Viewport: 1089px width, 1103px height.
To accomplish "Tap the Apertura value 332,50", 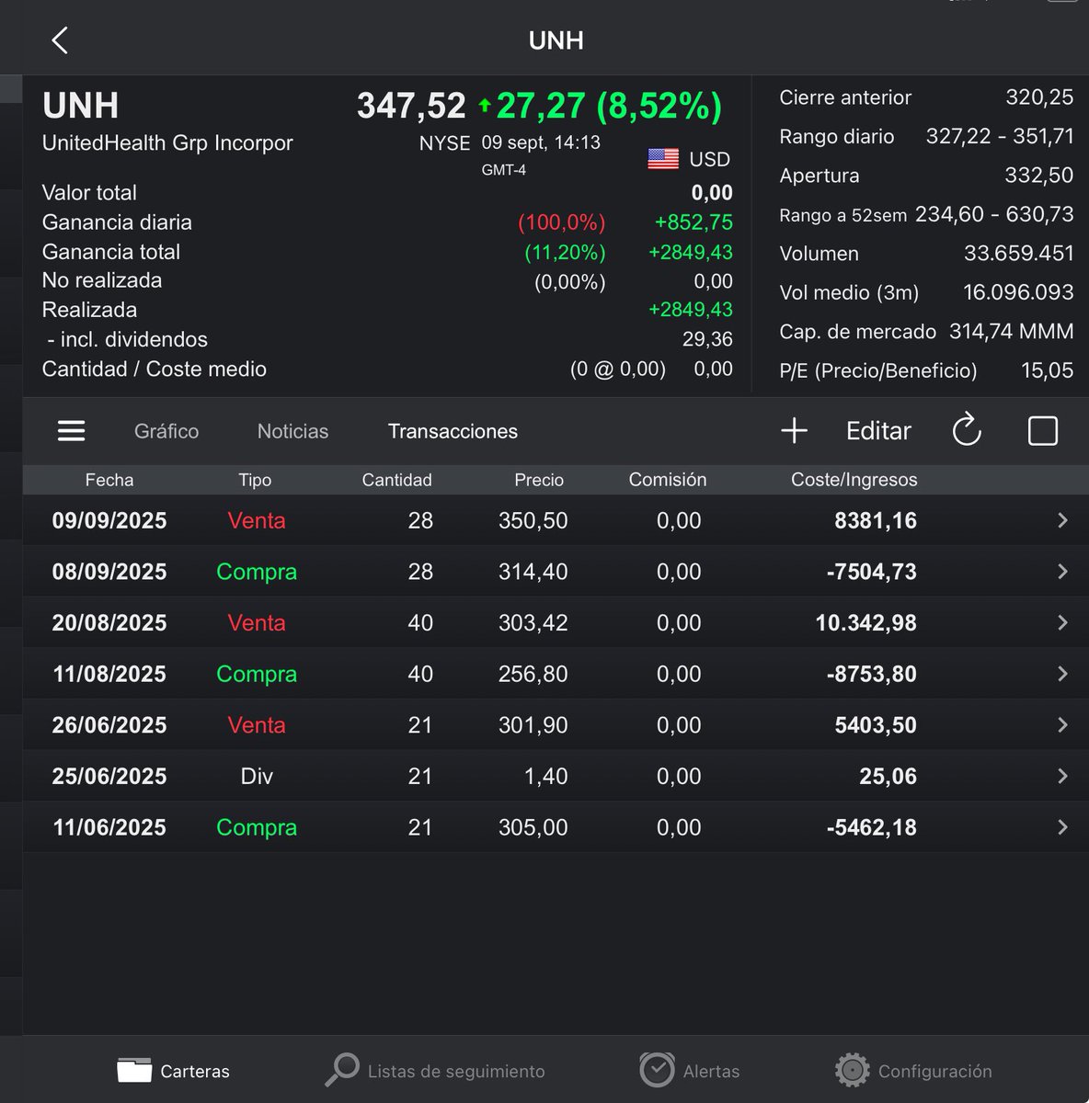I will [1039, 176].
